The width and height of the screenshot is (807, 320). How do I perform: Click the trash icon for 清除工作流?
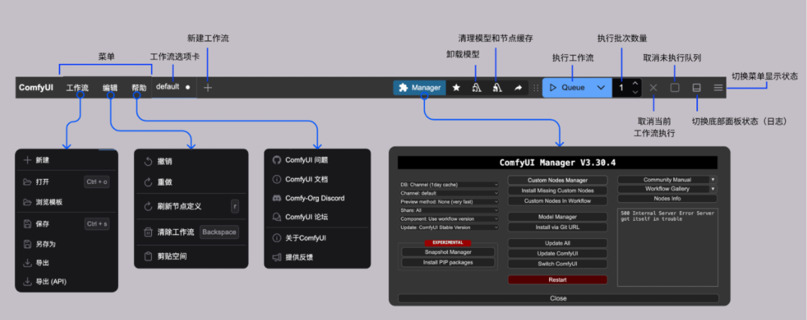(x=147, y=232)
